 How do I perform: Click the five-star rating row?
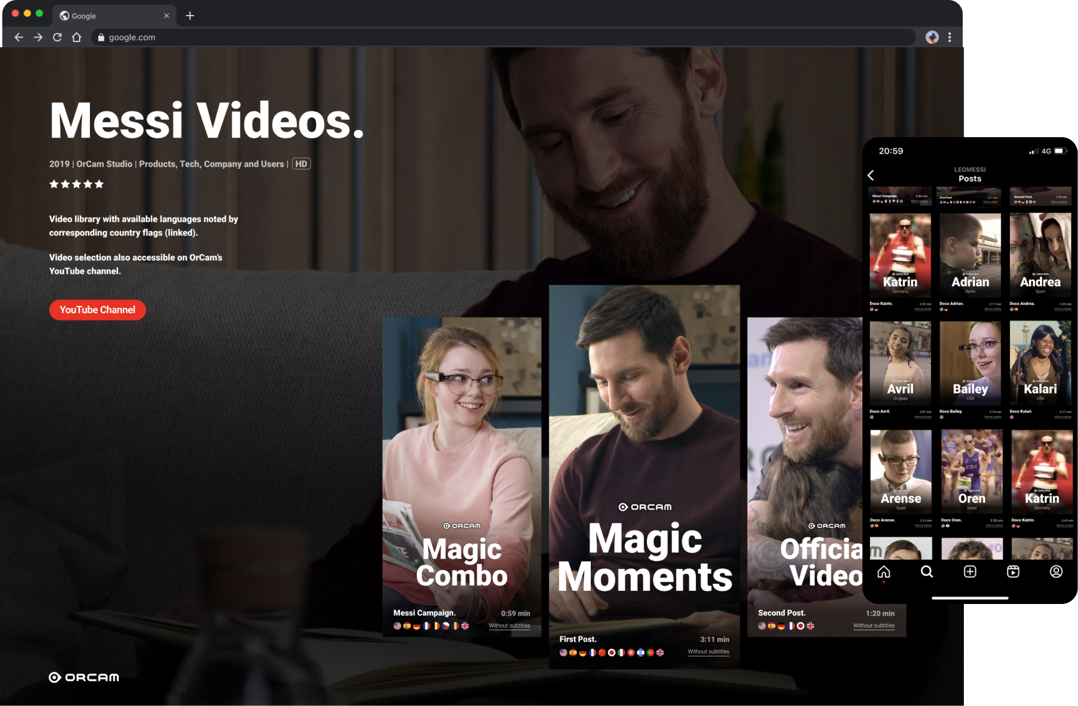(x=77, y=184)
